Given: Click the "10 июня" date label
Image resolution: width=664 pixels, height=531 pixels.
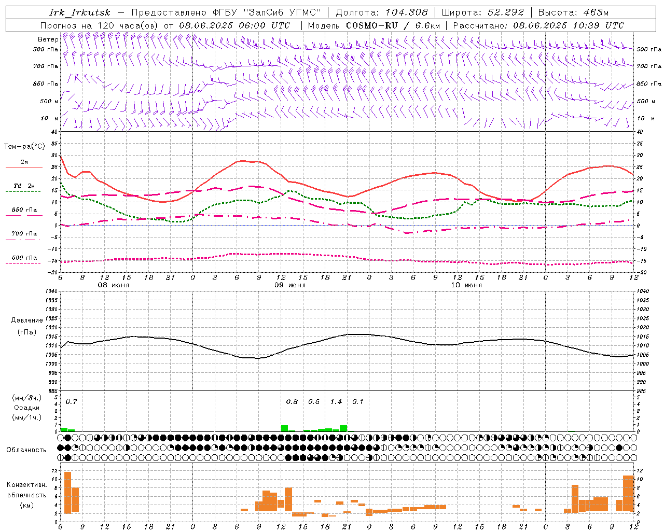Looking at the screenshot, I should pos(466,285).
